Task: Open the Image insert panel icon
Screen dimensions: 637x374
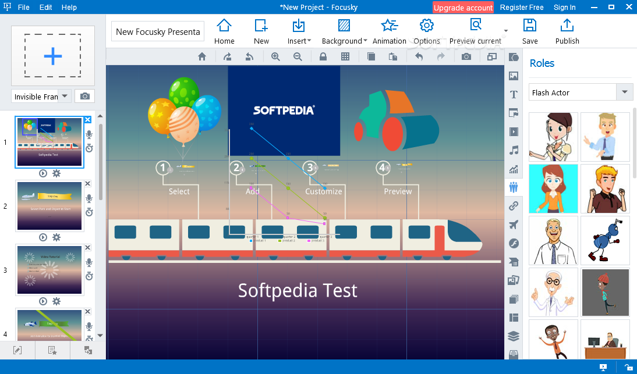Action: click(x=514, y=76)
